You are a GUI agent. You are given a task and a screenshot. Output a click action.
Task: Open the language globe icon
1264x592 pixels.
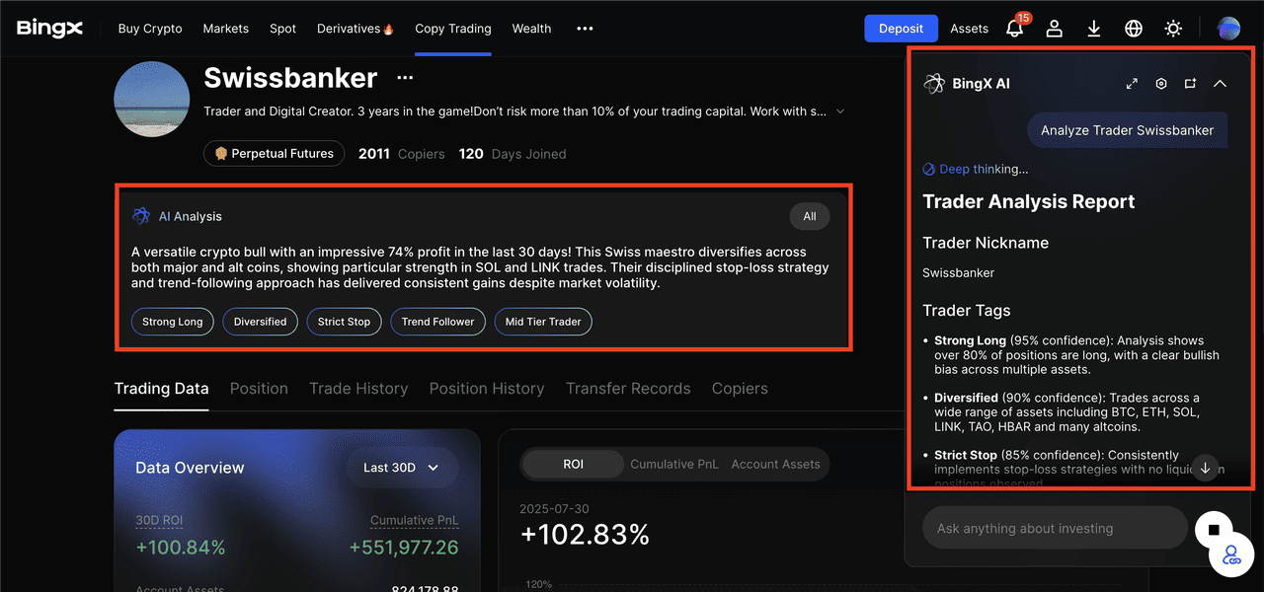(x=1134, y=29)
